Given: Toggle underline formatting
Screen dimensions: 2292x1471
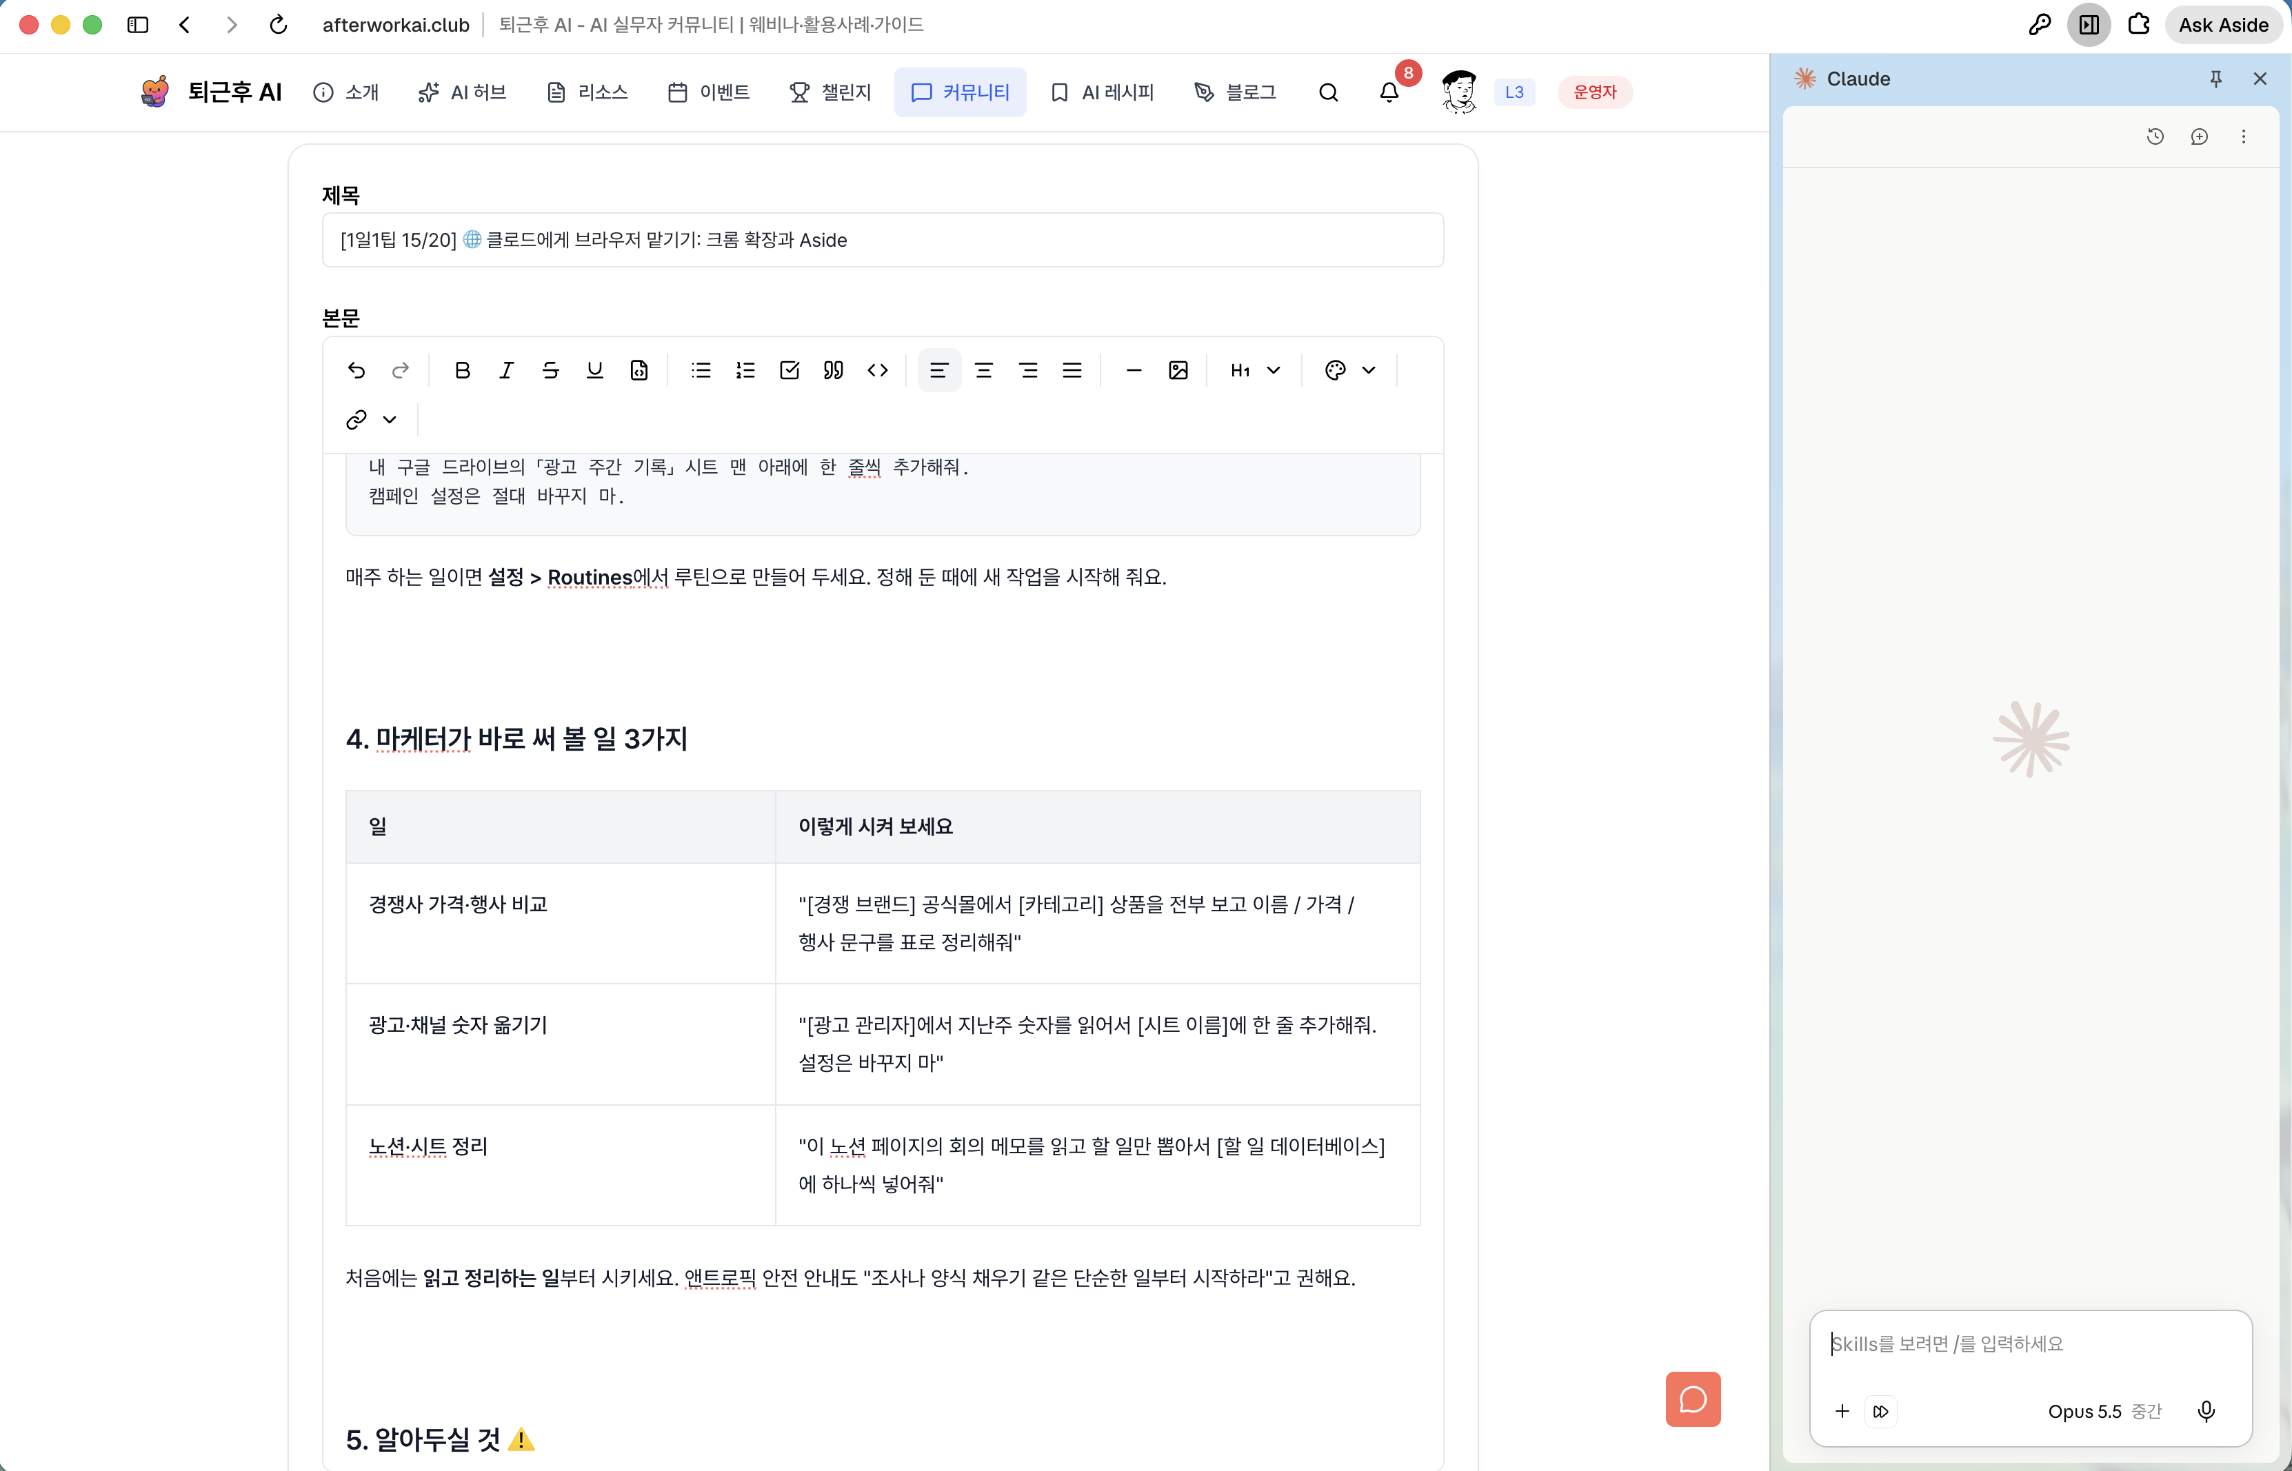Looking at the screenshot, I should (x=594, y=371).
